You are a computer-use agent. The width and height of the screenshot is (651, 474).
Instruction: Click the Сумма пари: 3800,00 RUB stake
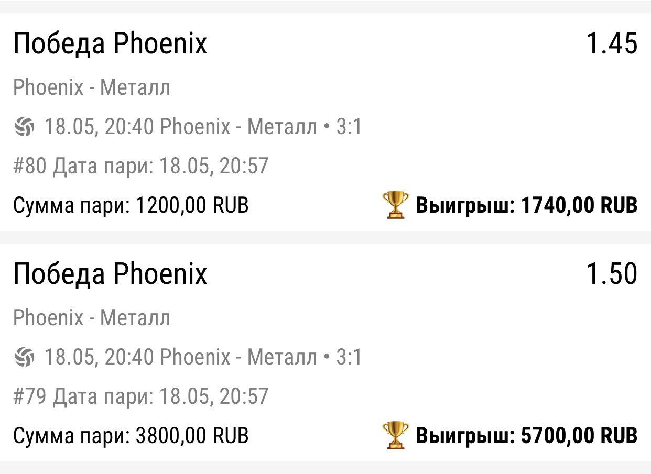point(131,436)
